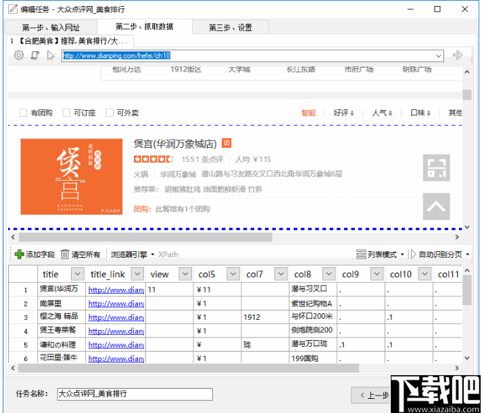Click 清空所有 button
The width and height of the screenshot is (482, 413).
(x=80, y=254)
